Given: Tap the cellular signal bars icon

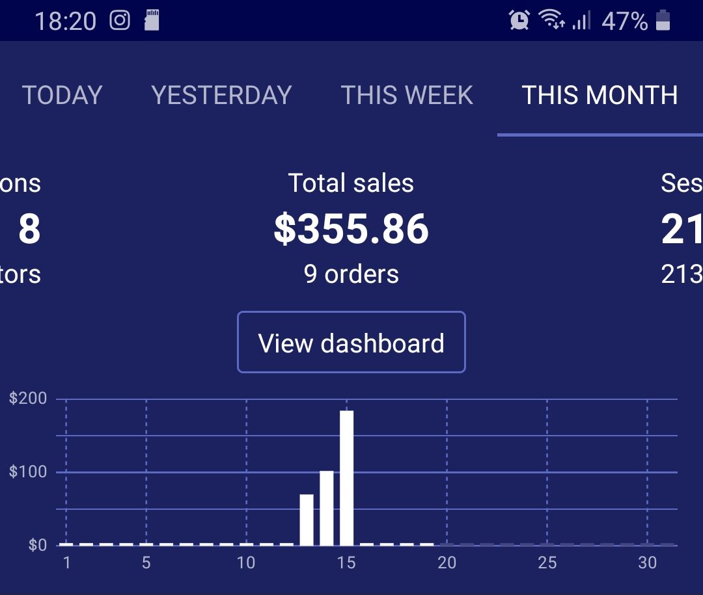Looking at the screenshot, I should tap(581, 21).
